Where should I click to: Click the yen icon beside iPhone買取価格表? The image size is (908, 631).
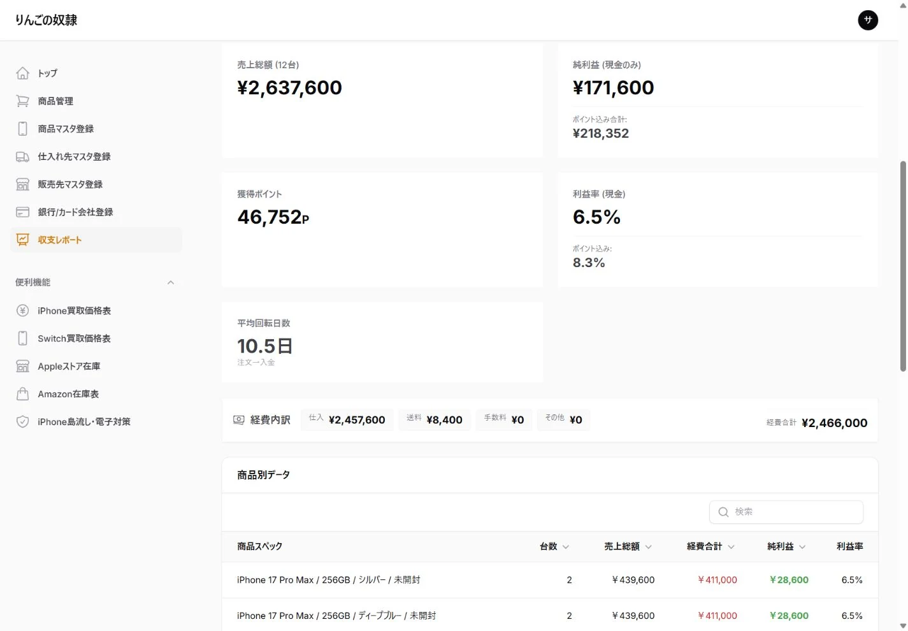point(23,310)
